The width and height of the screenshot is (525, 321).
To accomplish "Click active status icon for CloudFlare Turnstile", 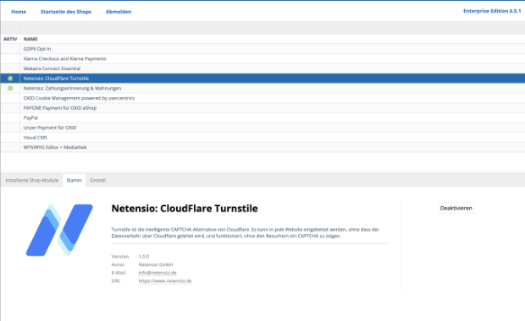I will pyautogui.click(x=10, y=79).
